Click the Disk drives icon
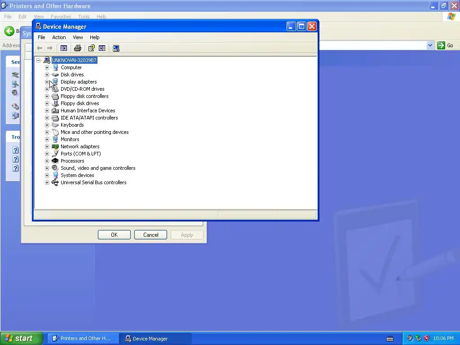This screenshot has width=460, height=345. [55, 75]
